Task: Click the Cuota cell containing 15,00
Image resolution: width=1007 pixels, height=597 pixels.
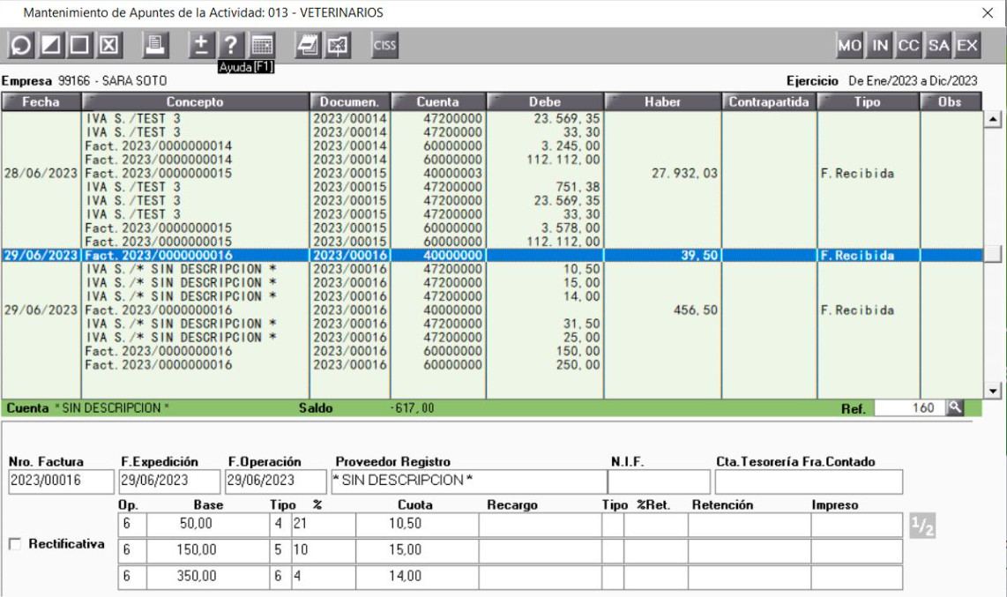Action: (417, 550)
